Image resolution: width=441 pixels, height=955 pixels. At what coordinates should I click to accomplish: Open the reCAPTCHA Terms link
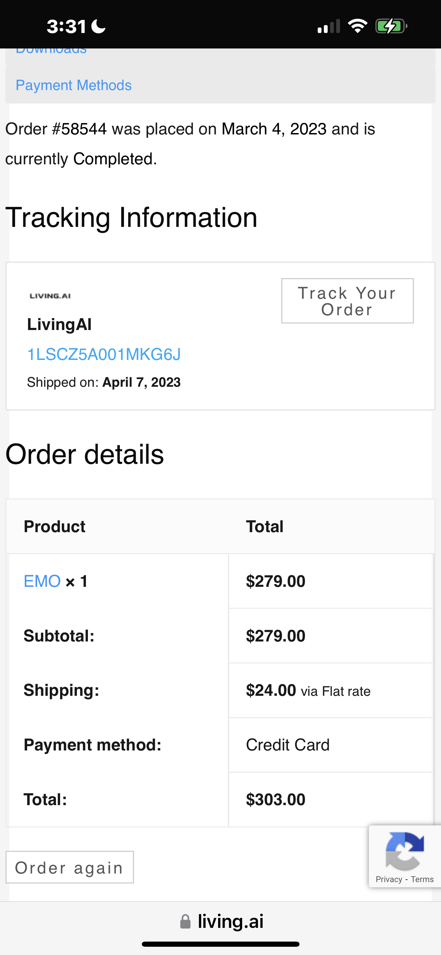click(422, 879)
